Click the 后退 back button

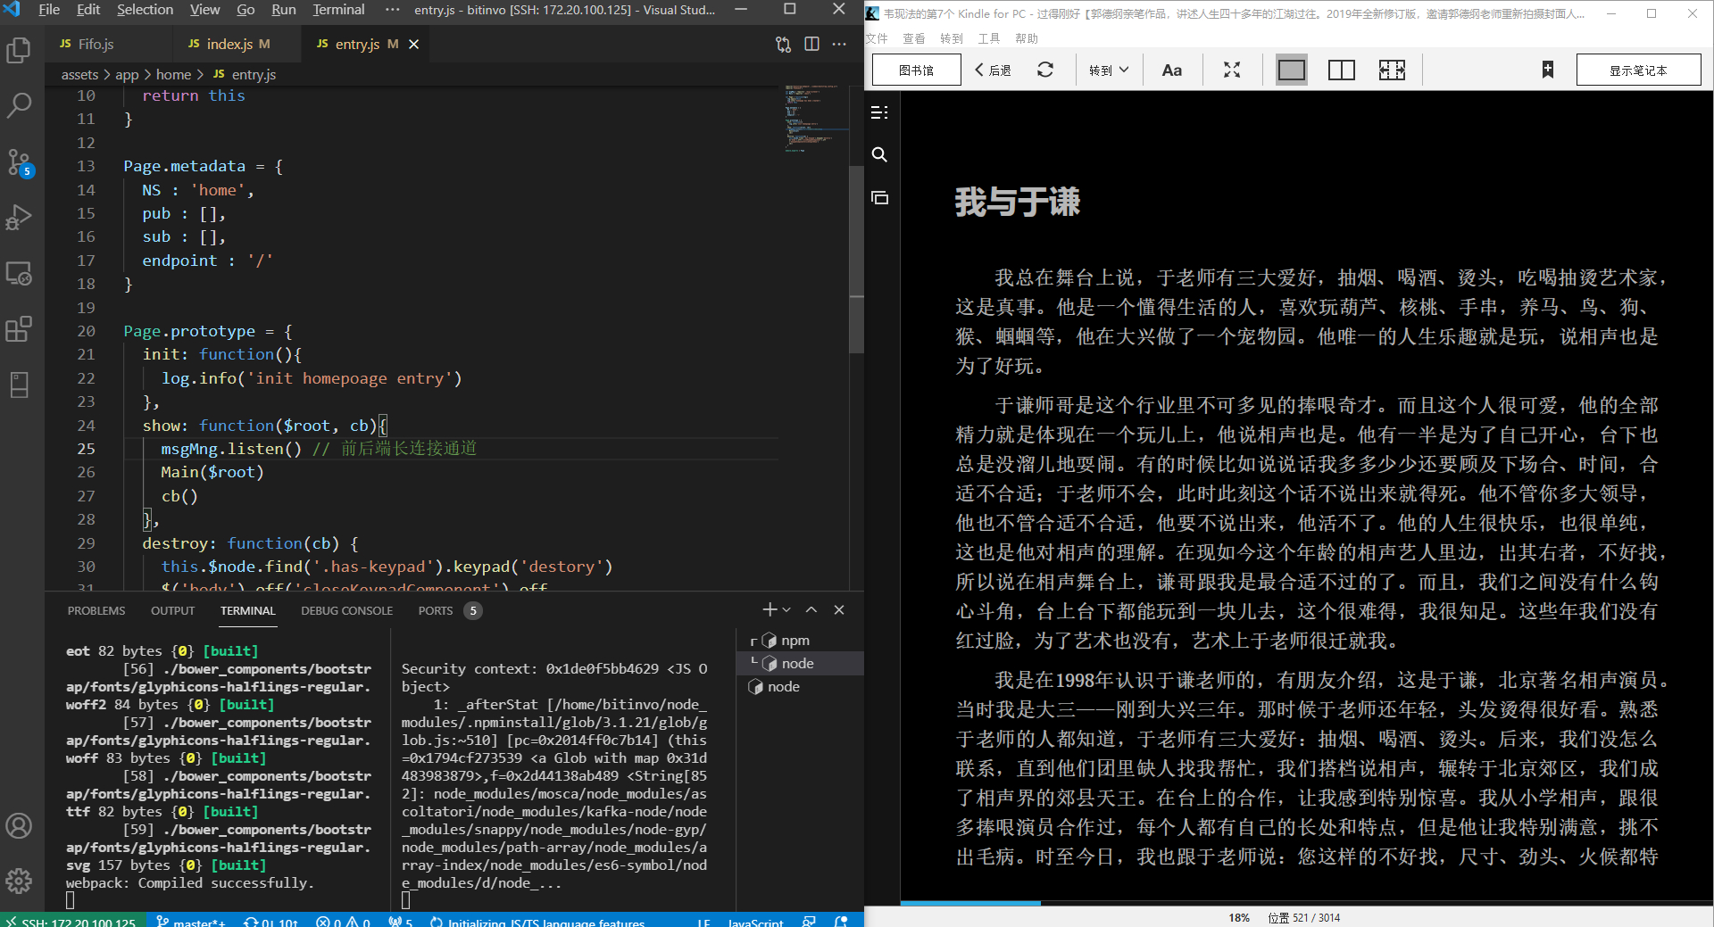click(994, 70)
